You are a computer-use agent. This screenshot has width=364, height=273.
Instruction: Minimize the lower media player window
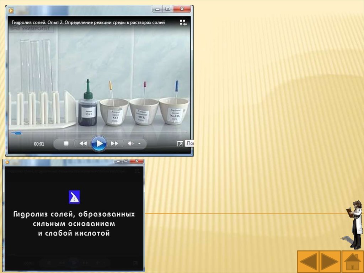[x=118, y=161]
